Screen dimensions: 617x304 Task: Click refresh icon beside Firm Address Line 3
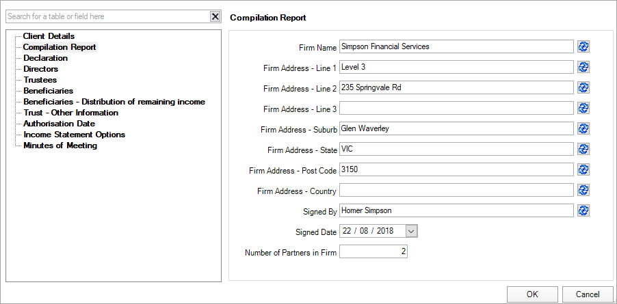[x=583, y=108]
